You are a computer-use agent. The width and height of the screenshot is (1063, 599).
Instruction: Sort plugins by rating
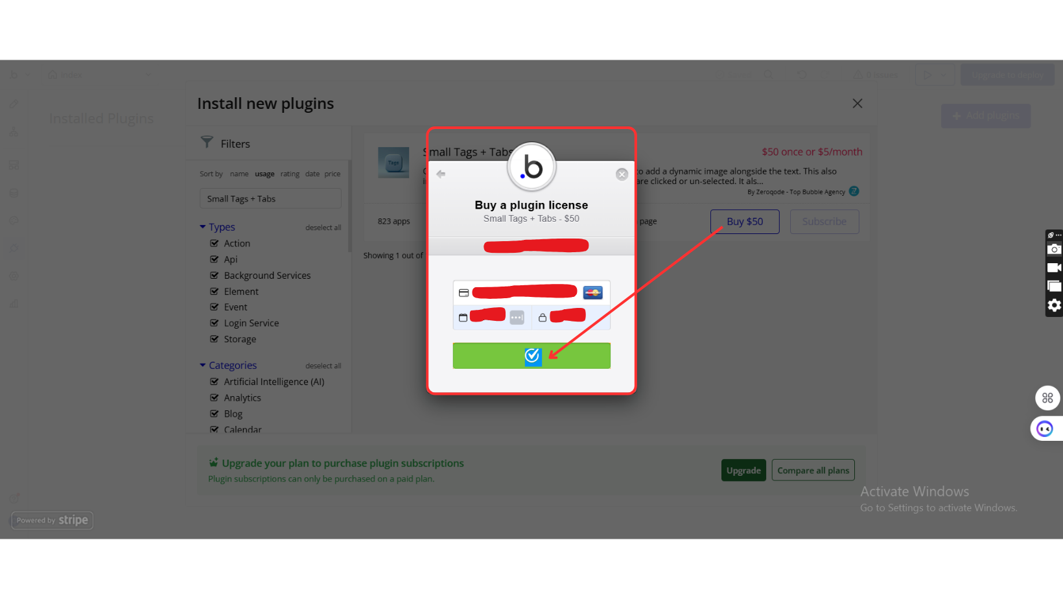(290, 174)
